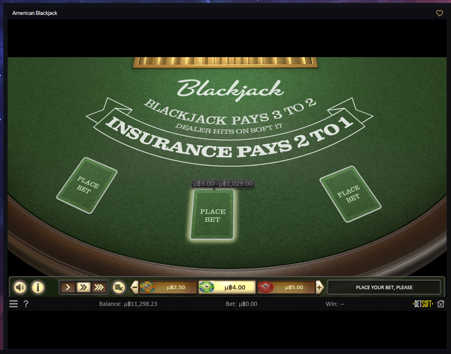451x354 pixels.
Task: Click the home exit icon
Action: [441, 304]
